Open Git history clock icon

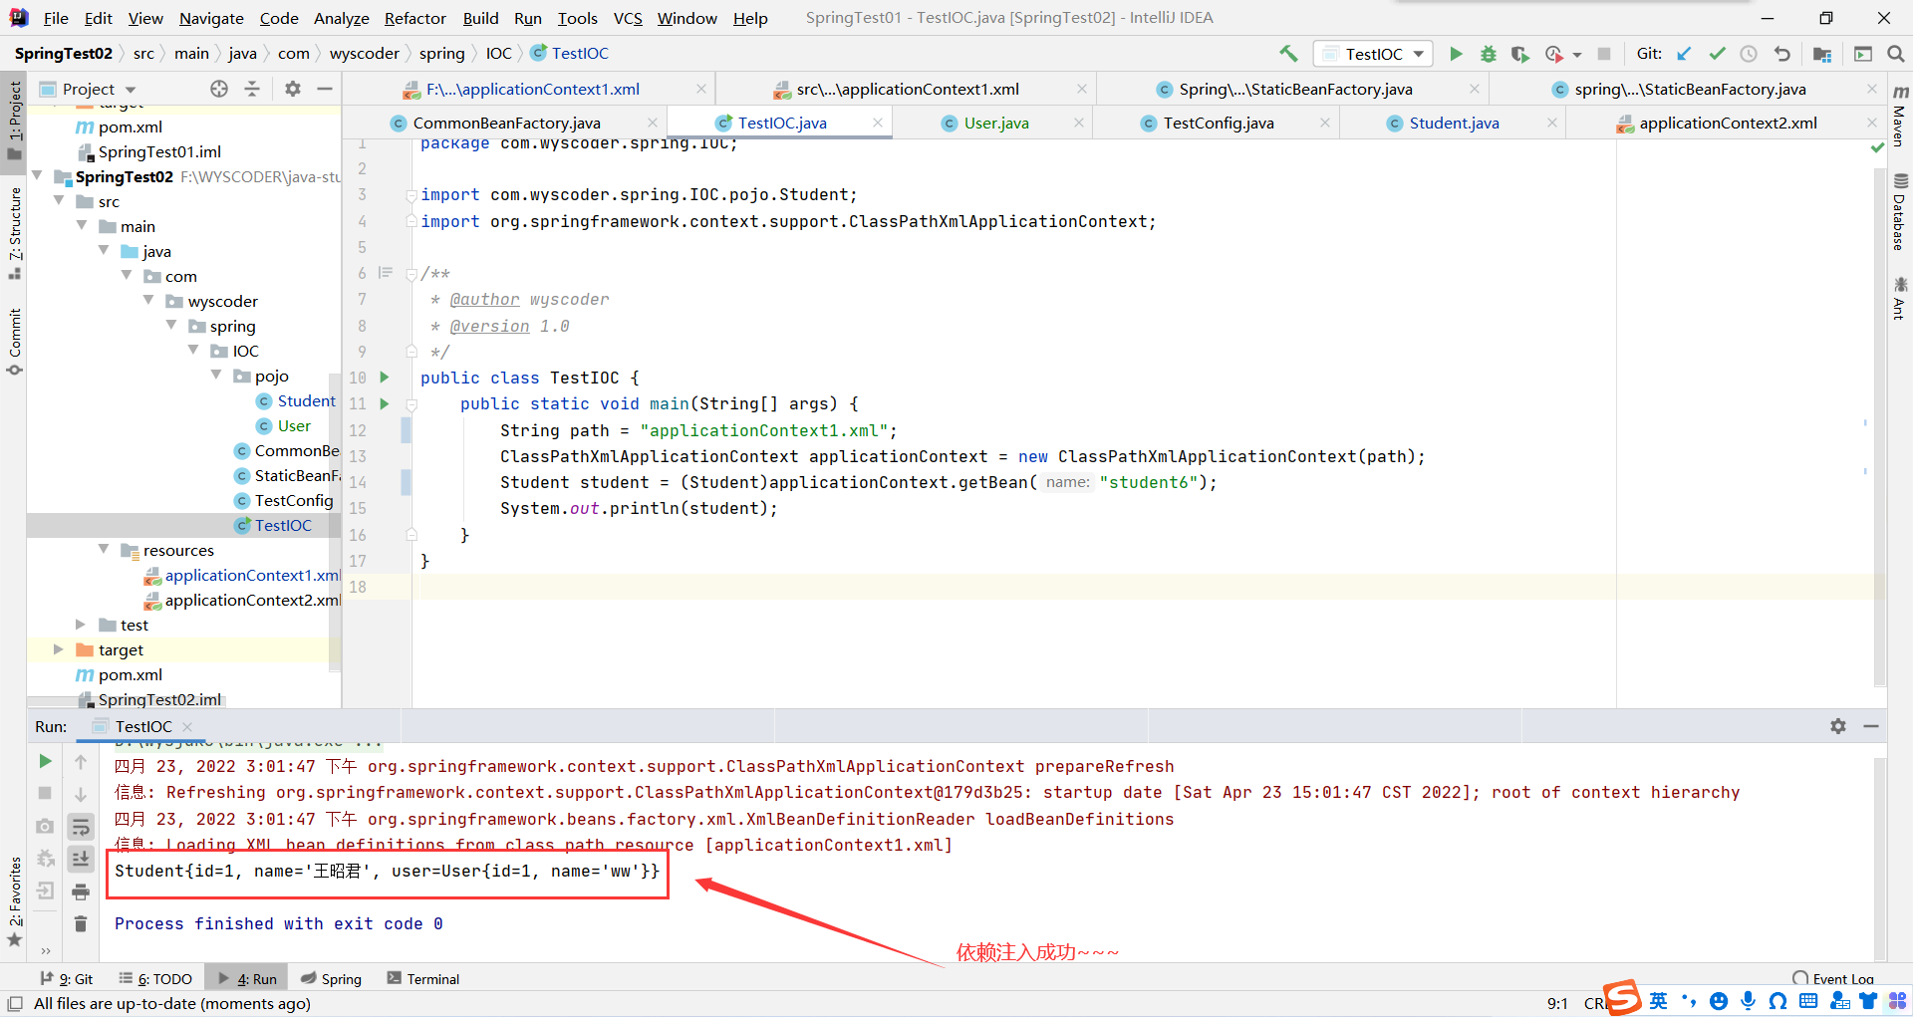coord(1749,54)
